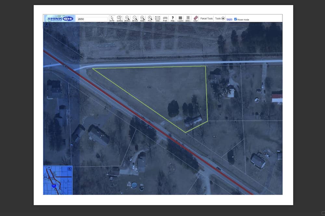Uncheck the Hover mode checkbox
Viewport: 325px width, 216px height.
click(236, 19)
